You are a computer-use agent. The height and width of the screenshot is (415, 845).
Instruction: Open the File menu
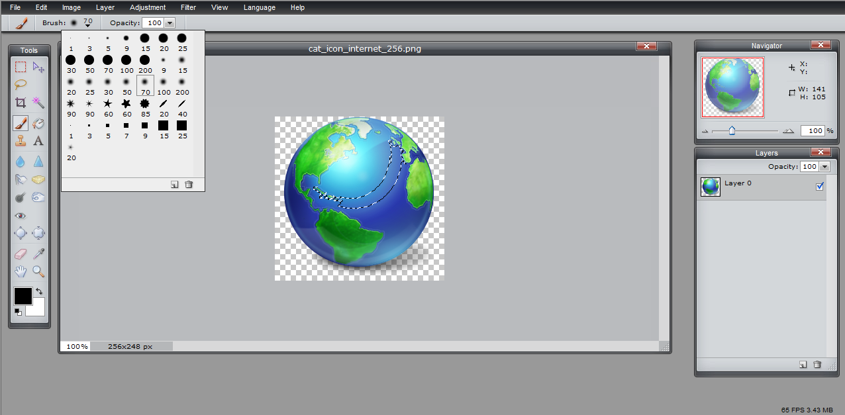[x=15, y=7]
